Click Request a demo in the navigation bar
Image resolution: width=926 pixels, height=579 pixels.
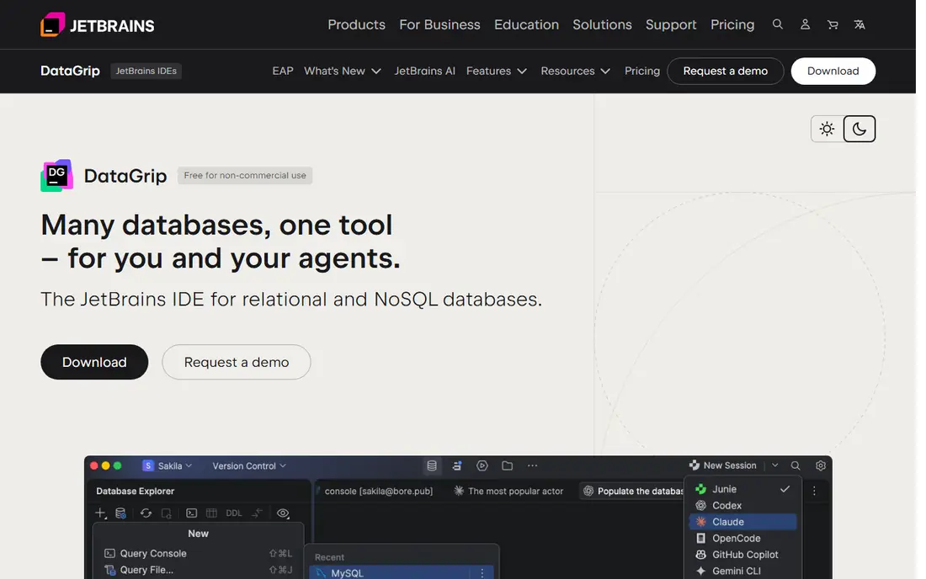pos(725,71)
